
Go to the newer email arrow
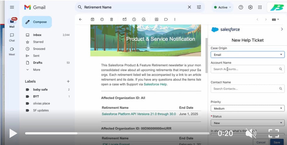(257, 20)
